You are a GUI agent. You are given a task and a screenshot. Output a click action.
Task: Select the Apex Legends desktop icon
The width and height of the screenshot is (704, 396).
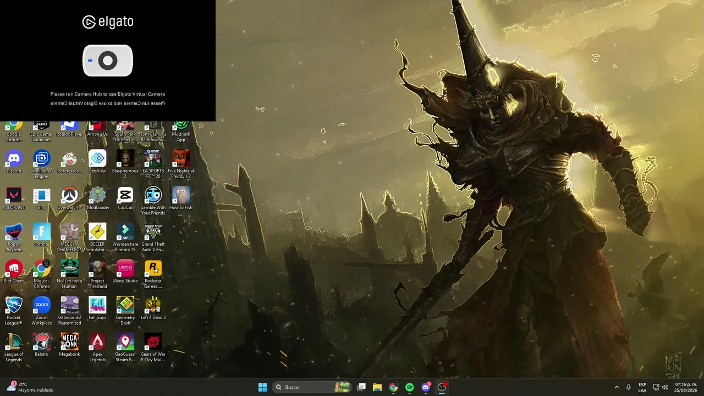tap(97, 348)
